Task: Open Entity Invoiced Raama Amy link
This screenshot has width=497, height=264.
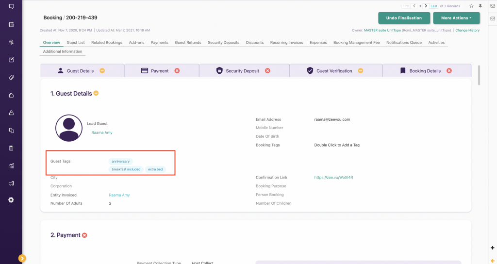Action: (x=119, y=195)
